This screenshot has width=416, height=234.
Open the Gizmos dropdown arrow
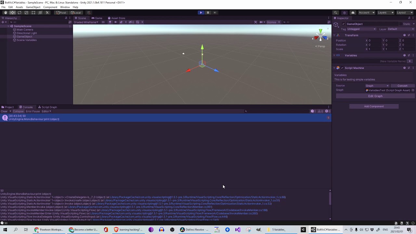pos(279,22)
